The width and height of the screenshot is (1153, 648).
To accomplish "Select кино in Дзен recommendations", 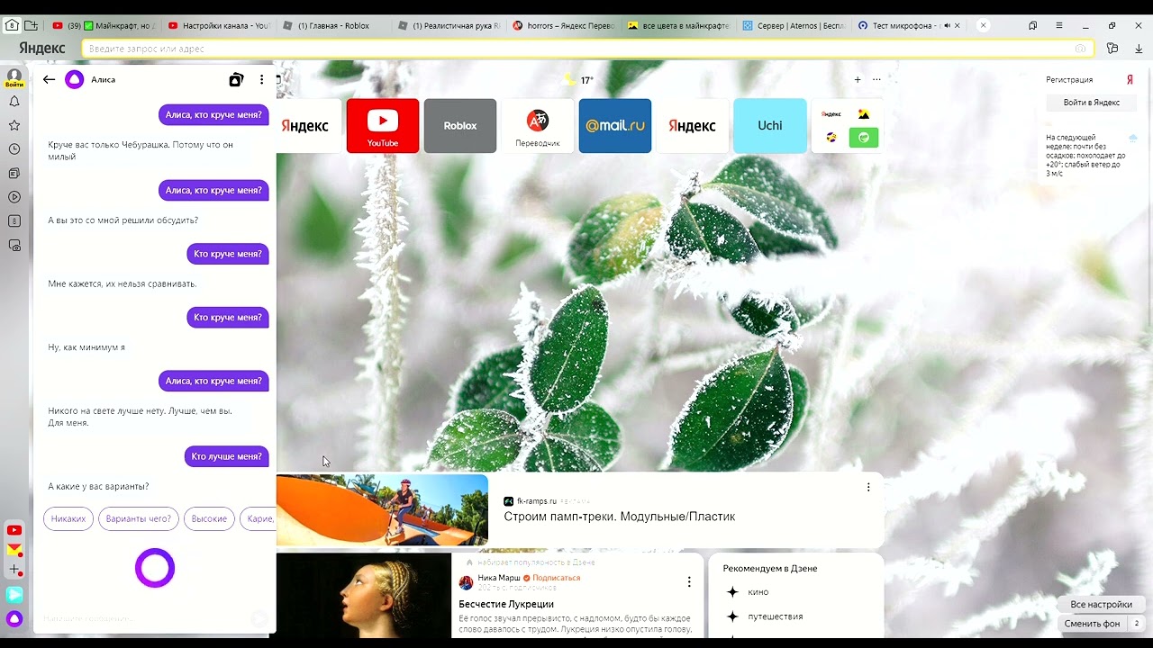I will click(758, 592).
